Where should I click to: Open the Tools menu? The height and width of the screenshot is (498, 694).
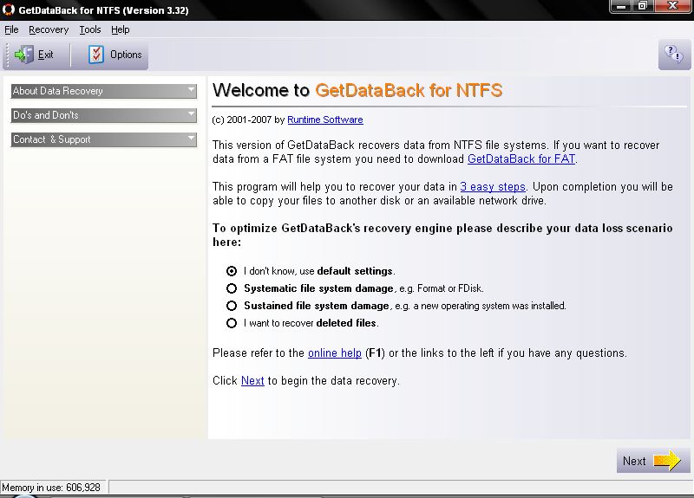click(x=90, y=29)
